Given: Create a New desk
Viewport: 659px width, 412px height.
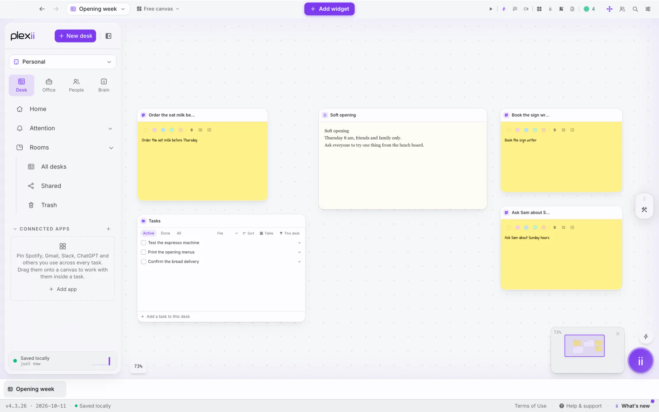Looking at the screenshot, I should tap(75, 36).
